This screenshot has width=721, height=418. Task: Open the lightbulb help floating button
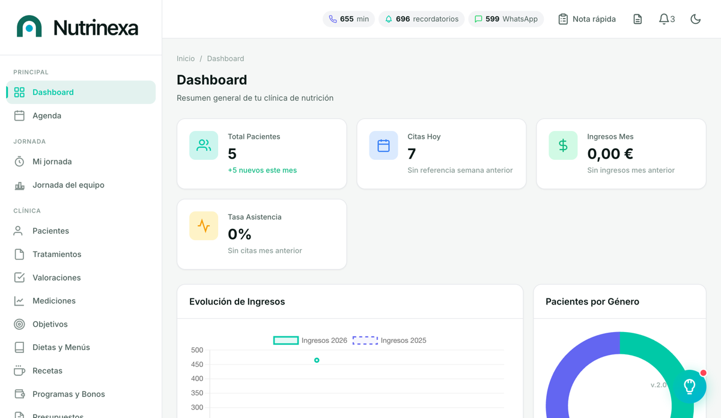point(690,386)
